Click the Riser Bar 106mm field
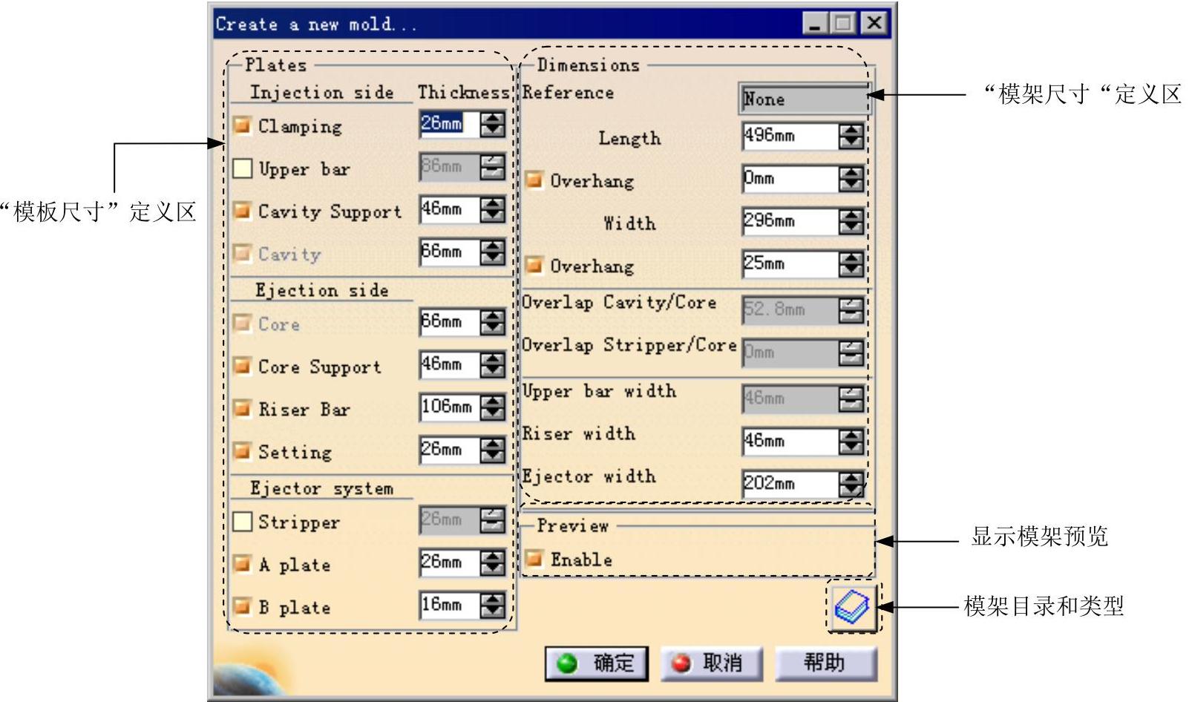 tap(450, 407)
